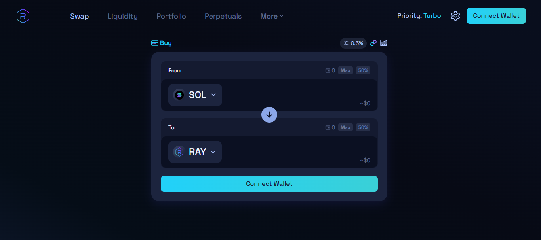Screen dimensions: 541x240
Task: Show the price chart icon
Action: pos(384,43)
